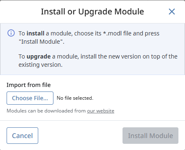Click the 'Install or Upgrade Module' title
The image size is (185, 150).
coord(92,12)
